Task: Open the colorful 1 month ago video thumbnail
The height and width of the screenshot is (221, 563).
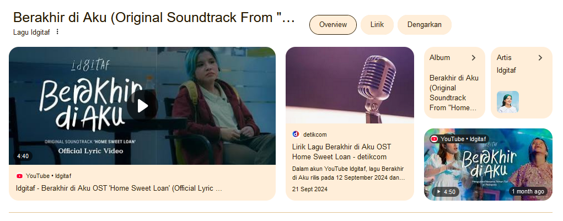Action: [489, 164]
